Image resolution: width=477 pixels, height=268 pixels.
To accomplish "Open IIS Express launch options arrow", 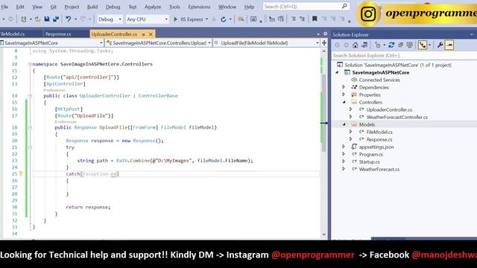I will coord(207,19).
